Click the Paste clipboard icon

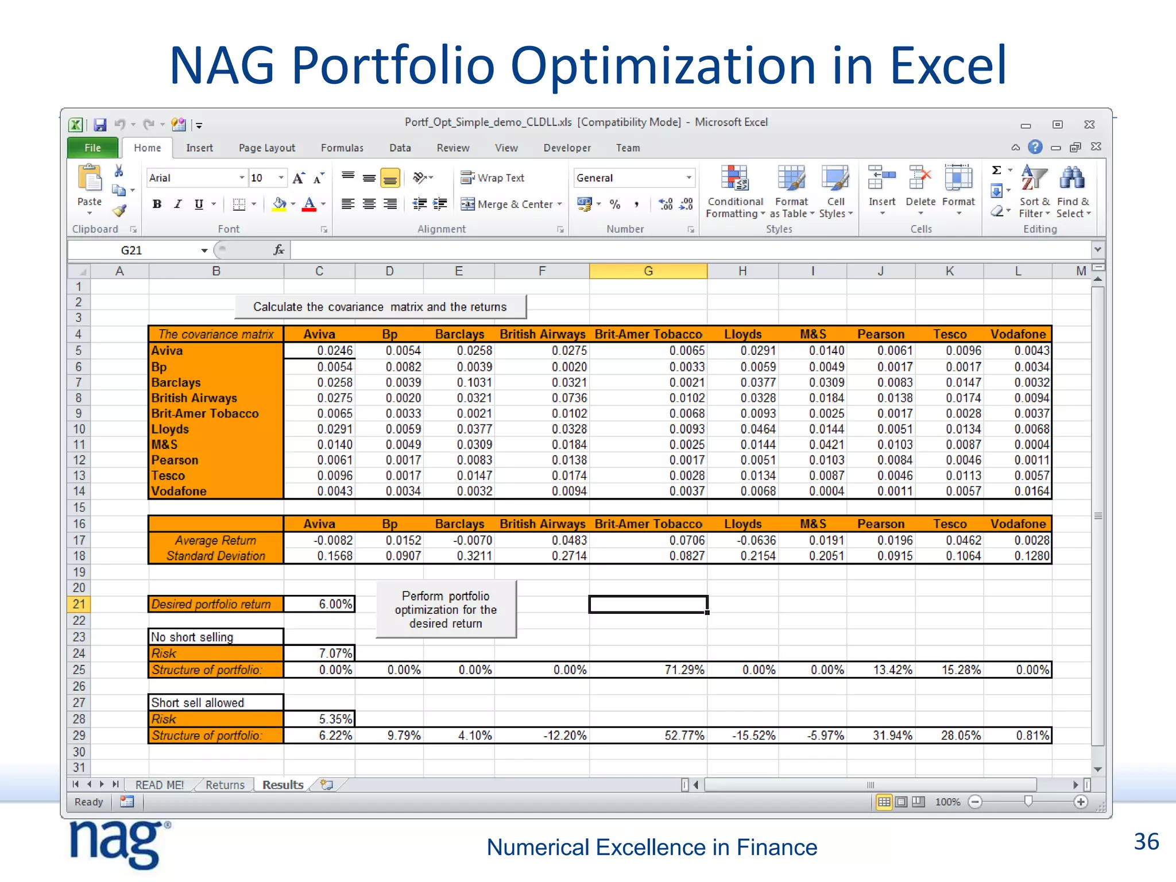pos(90,178)
